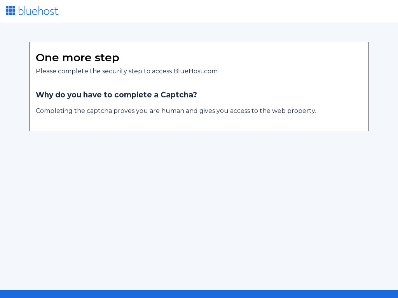398x298 pixels.
Task: Select the "Why do you have to complete a Captcha?" heading
Action: [x=116, y=95]
